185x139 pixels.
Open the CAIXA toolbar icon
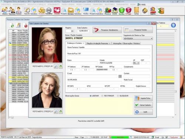115,11
